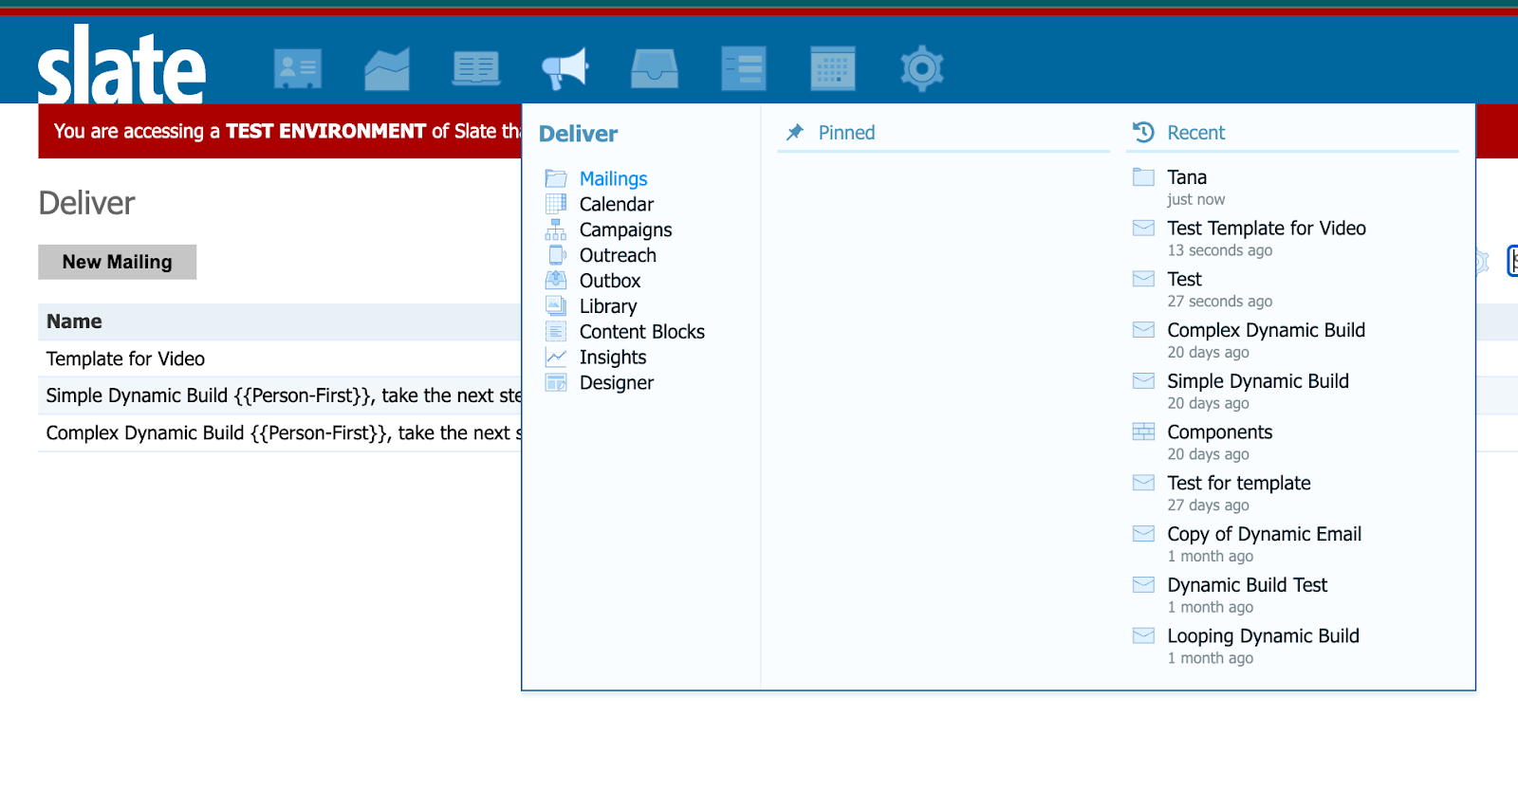The image size is (1518, 790).
Task: Open the Scheduler calendar grid icon
Action: [x=832, y=68]
